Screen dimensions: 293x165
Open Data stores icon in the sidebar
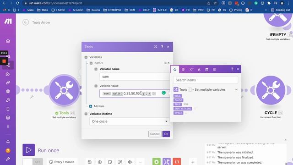click(8, 118)
